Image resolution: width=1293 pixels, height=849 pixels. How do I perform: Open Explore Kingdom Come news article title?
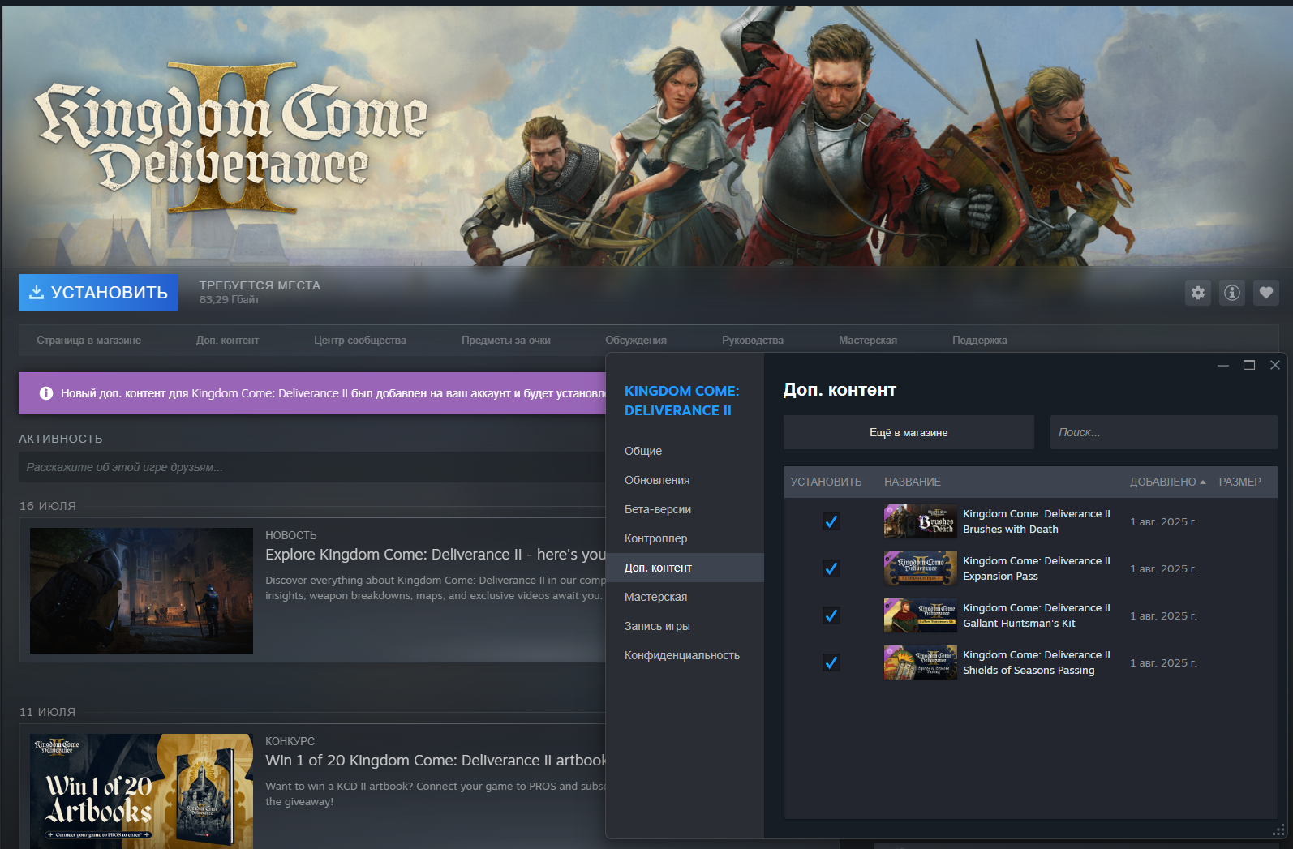(x=436, y=555)
